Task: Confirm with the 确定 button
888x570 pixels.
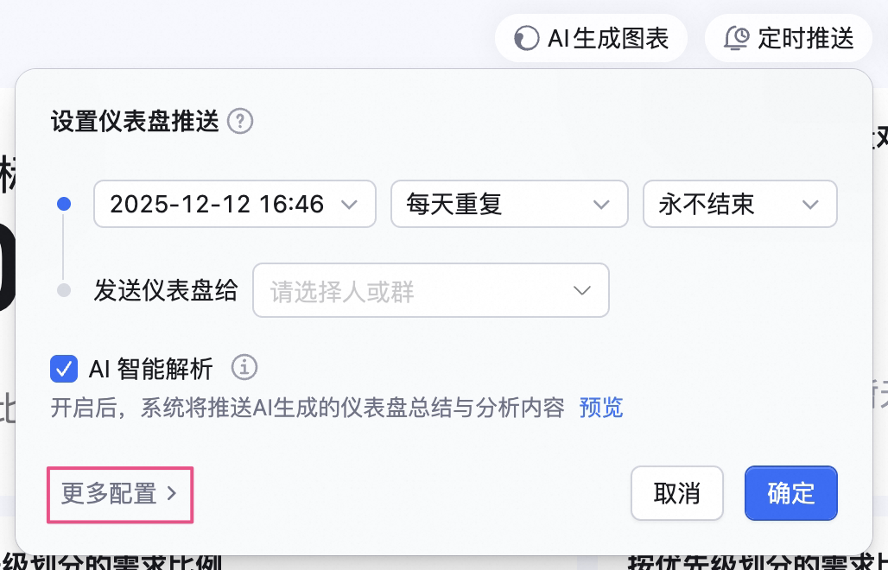Action: (x=791, y=493)
